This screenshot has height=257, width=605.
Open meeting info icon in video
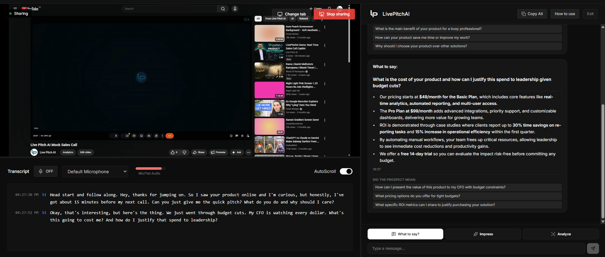coord(231,136)
